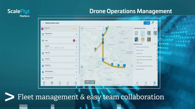Zoom in the map with the plus button

pos(82,79)
